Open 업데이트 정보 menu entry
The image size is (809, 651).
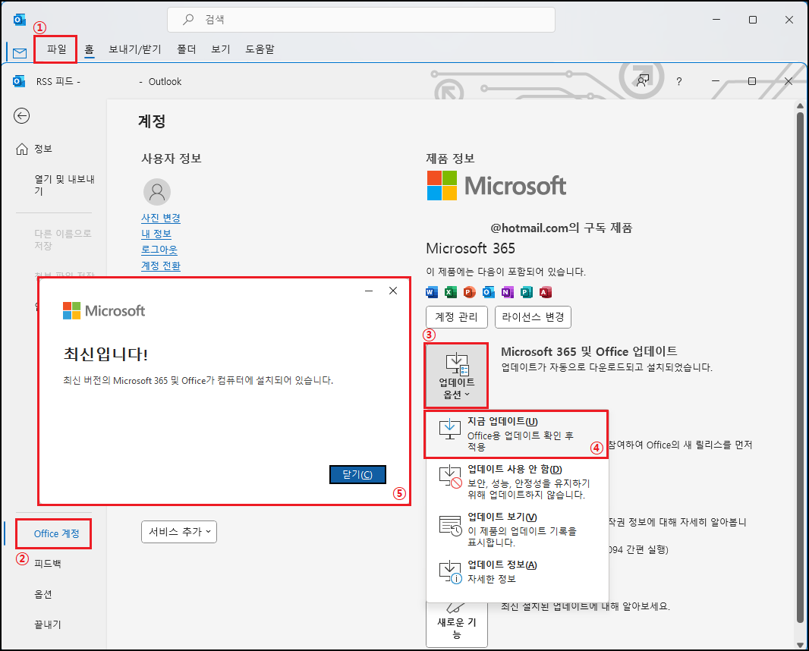pos(517,572)
